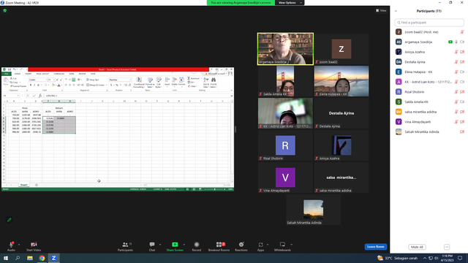Unmute using the Audio microphone icon
Image resolution: width=468 pixels, height=263 pixels.
click(x=12, y=245)
